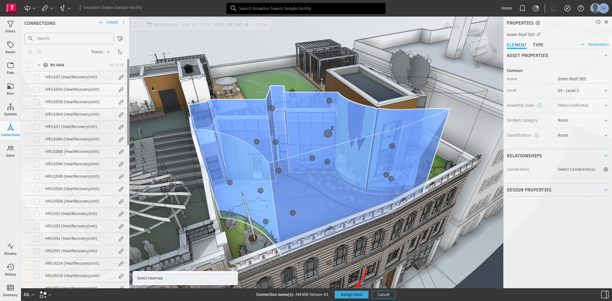Open the Inventory panel

pyautogui.click(x=10, y=290)
